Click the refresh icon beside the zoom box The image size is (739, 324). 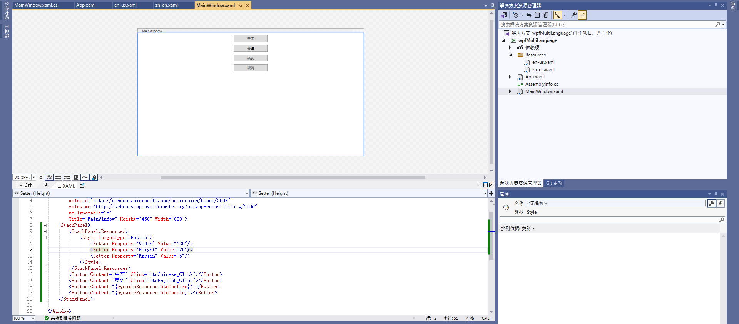(41, 178)
